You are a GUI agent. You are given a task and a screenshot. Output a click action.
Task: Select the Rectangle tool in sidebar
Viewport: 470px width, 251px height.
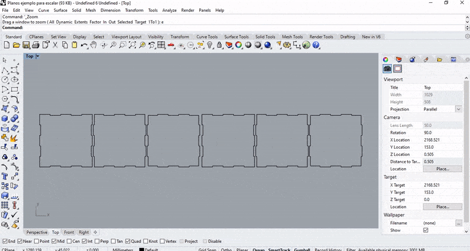click(x=14, y=89)
